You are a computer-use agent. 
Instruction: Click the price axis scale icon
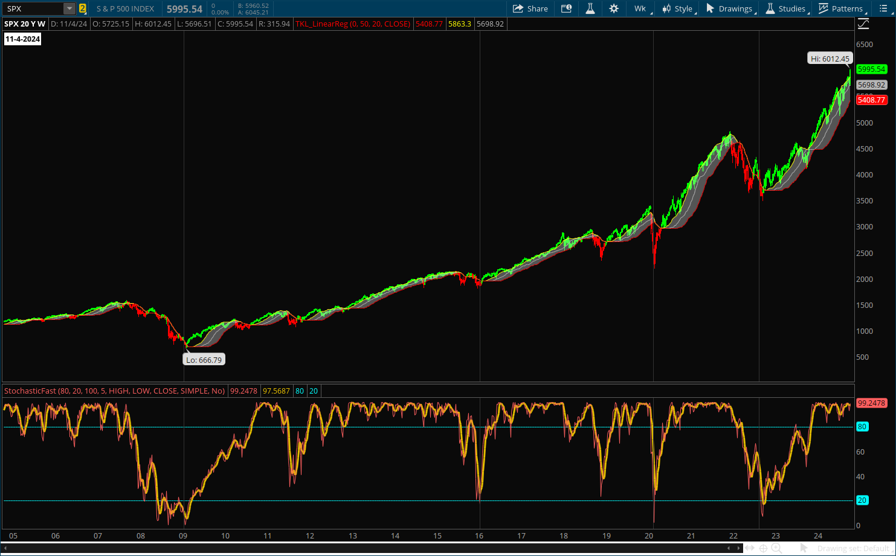[863, 24]
